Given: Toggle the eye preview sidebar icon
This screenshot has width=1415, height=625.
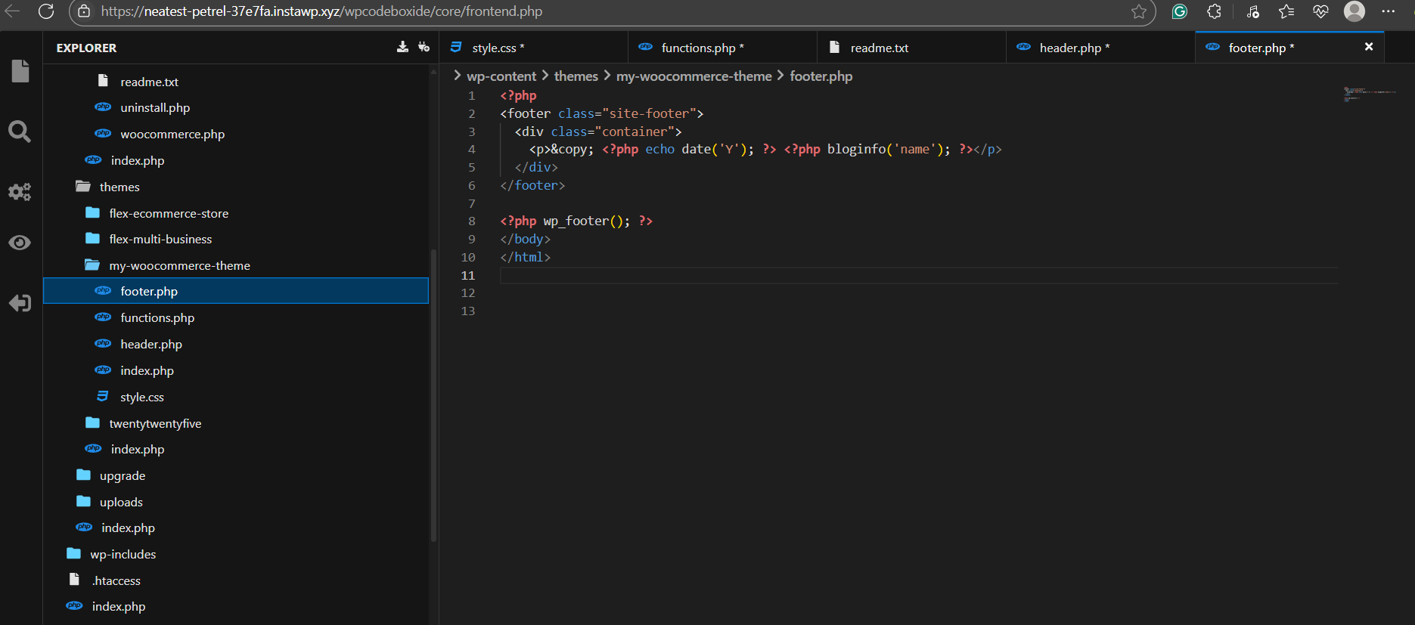Looking at the screenshot, I should [20, 243].
